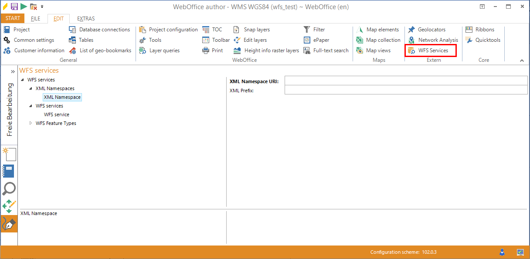Open the Full-text search settings
Image resolution: width=530 pixels, height=259 pixels.
[x=307, y=50]
